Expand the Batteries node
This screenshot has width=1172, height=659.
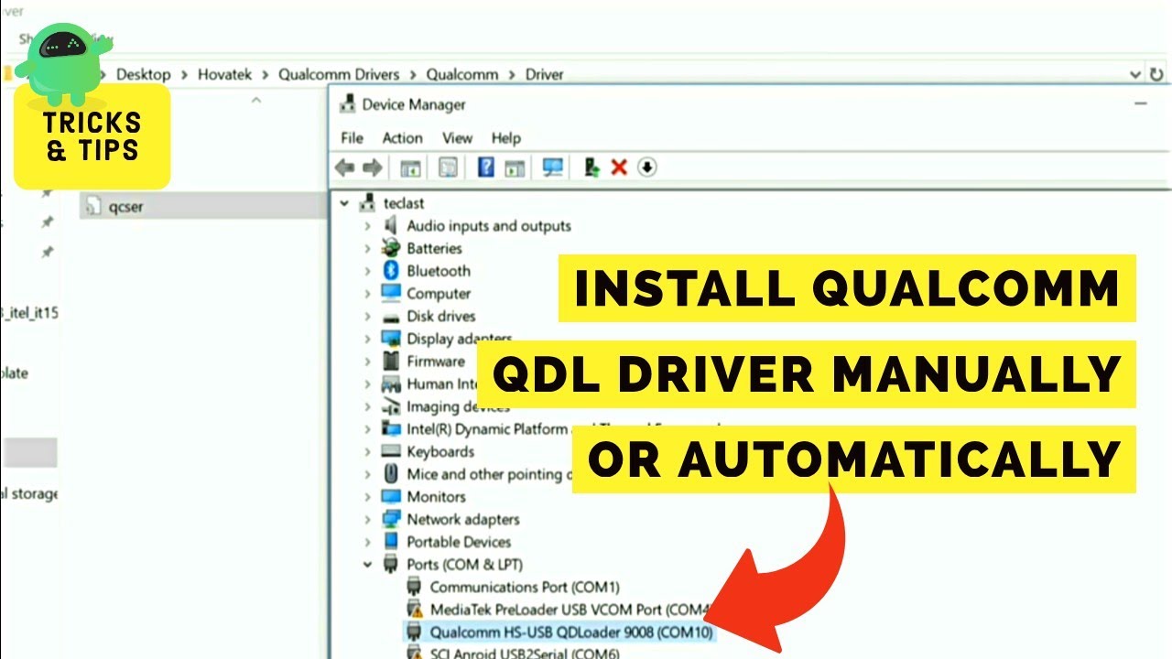(x=367, y=248)
